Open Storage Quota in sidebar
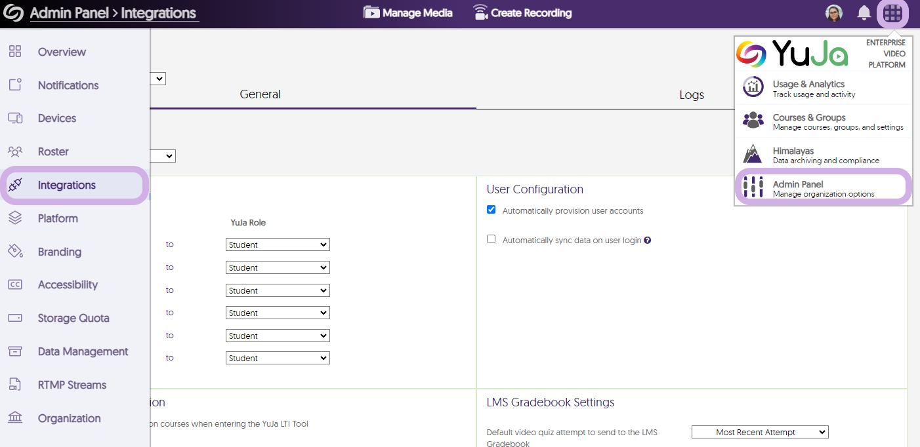920x447 pixels. (x=73, y=318)
